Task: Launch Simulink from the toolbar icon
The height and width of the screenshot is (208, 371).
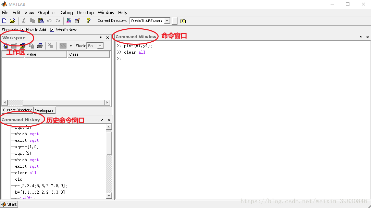Action: [69, 21]
